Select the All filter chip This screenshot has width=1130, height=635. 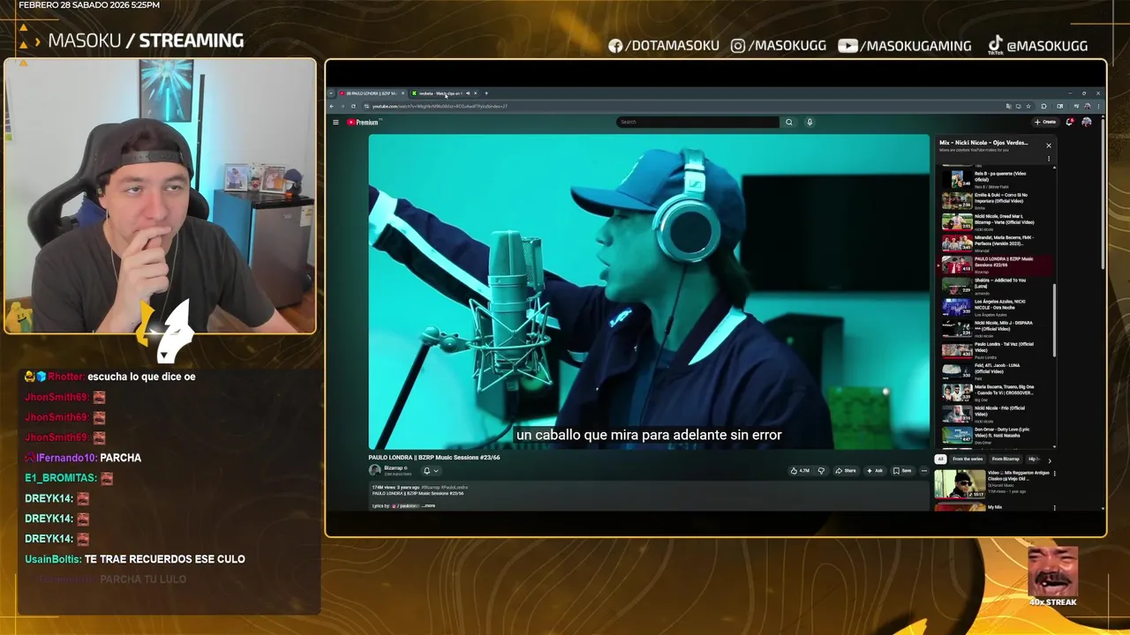click(940, 459)
